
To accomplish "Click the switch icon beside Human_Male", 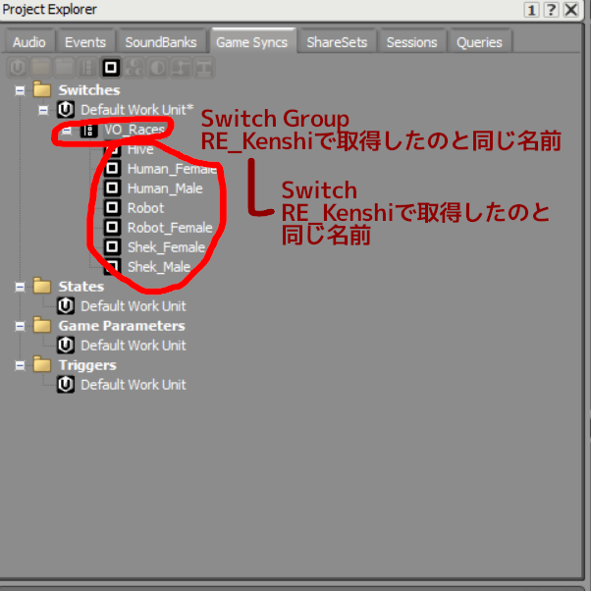I will tap(112, 188).
